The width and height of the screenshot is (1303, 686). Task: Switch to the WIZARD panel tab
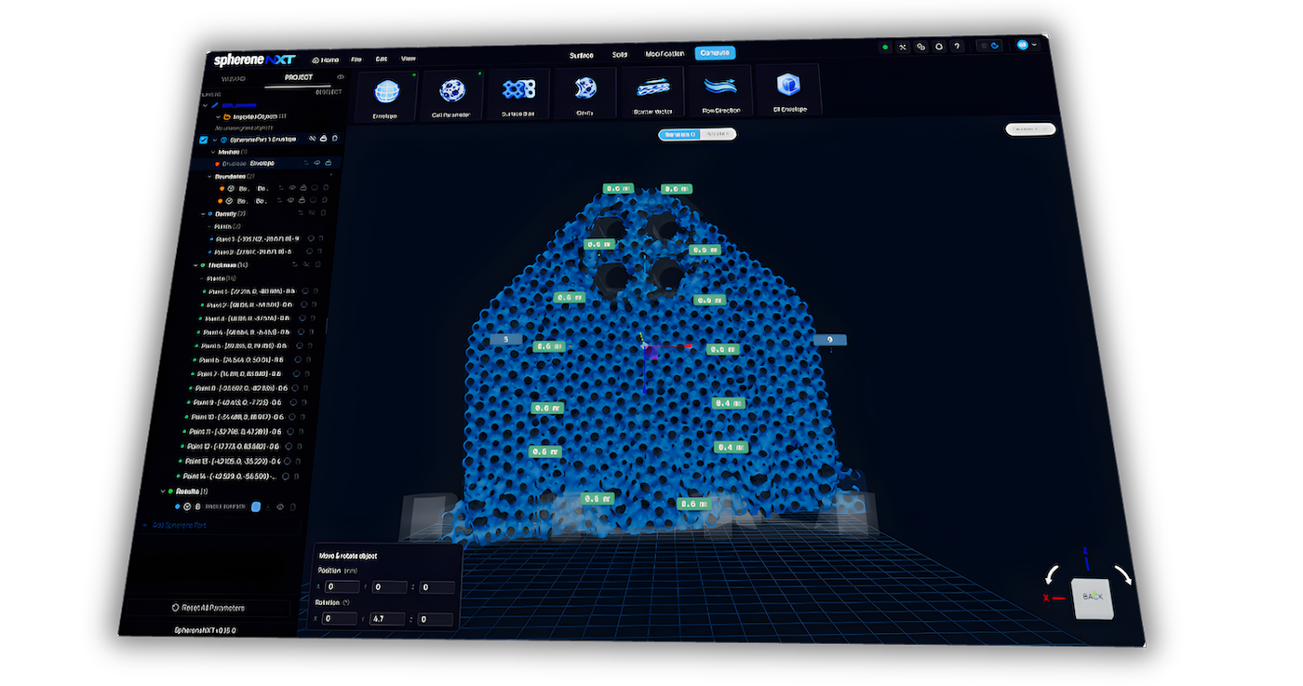[x=234, y=80]
